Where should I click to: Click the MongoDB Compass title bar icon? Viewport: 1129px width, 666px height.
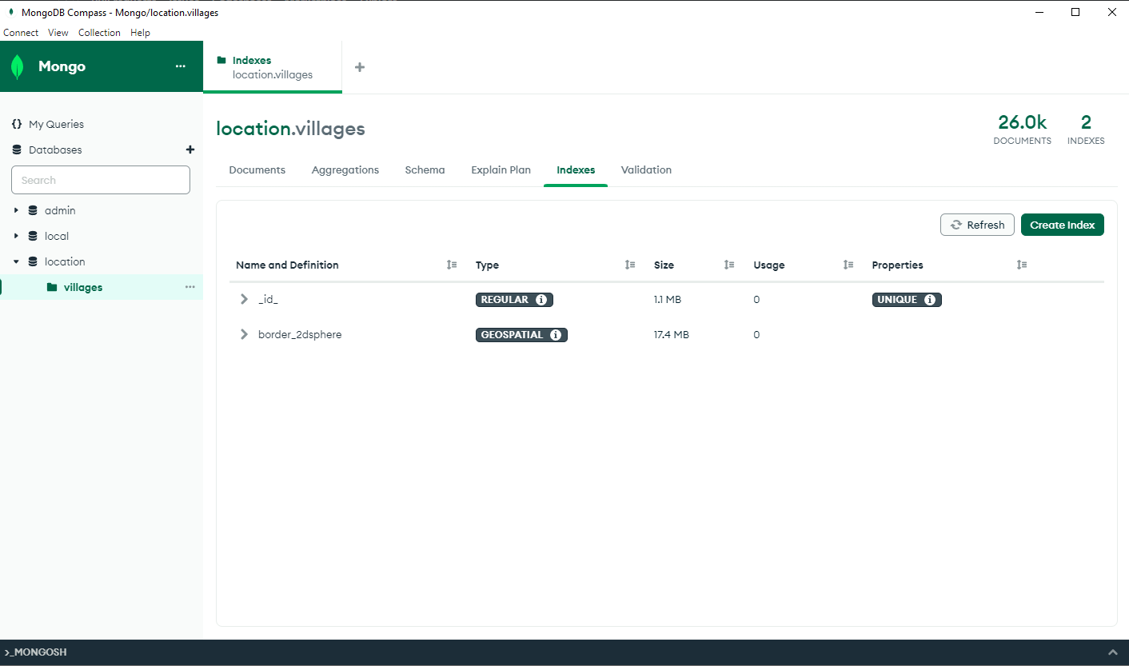pos(10,12)
